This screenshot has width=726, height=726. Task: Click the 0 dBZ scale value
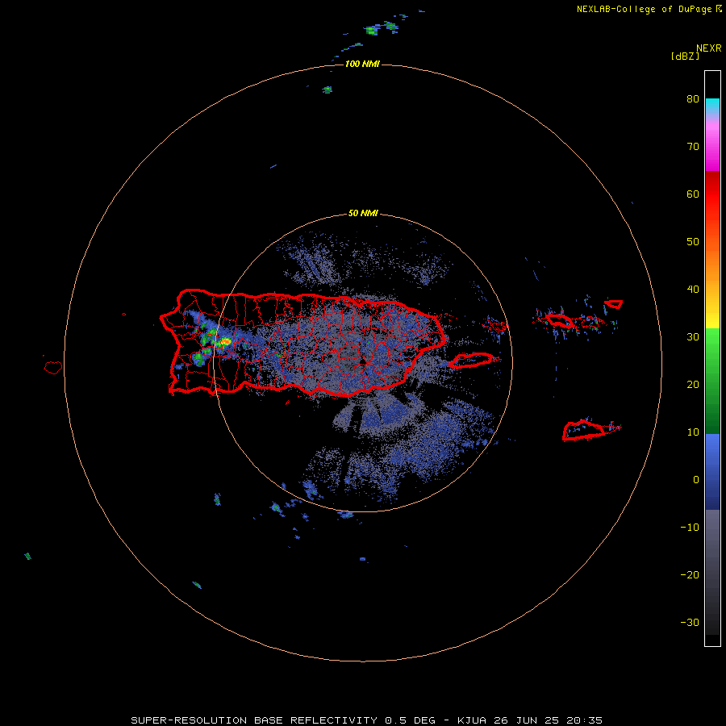pos(696,480)
